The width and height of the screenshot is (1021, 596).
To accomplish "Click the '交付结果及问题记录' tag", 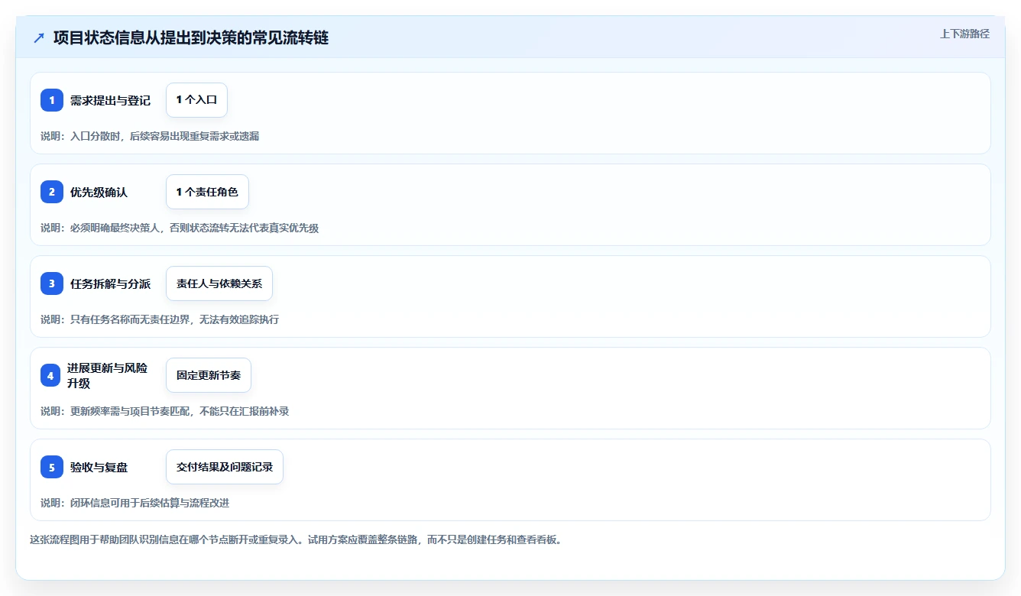I will pyautogui.click(x=225, y=467).
